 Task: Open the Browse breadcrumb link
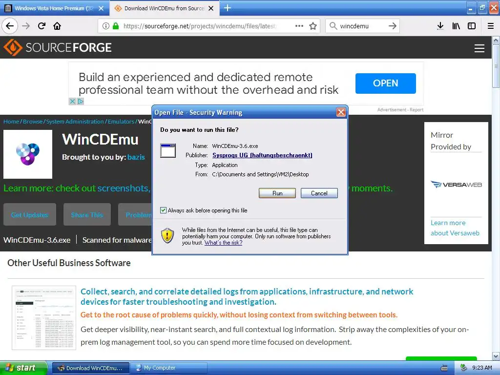click(x=33, y=122)
